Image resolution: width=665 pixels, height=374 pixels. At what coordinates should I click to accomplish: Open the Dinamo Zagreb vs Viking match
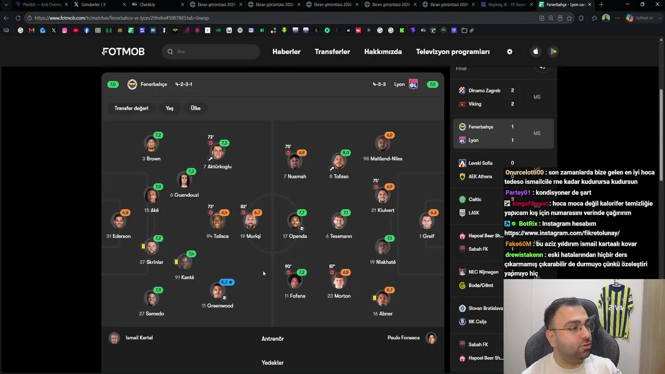[503, 97]
